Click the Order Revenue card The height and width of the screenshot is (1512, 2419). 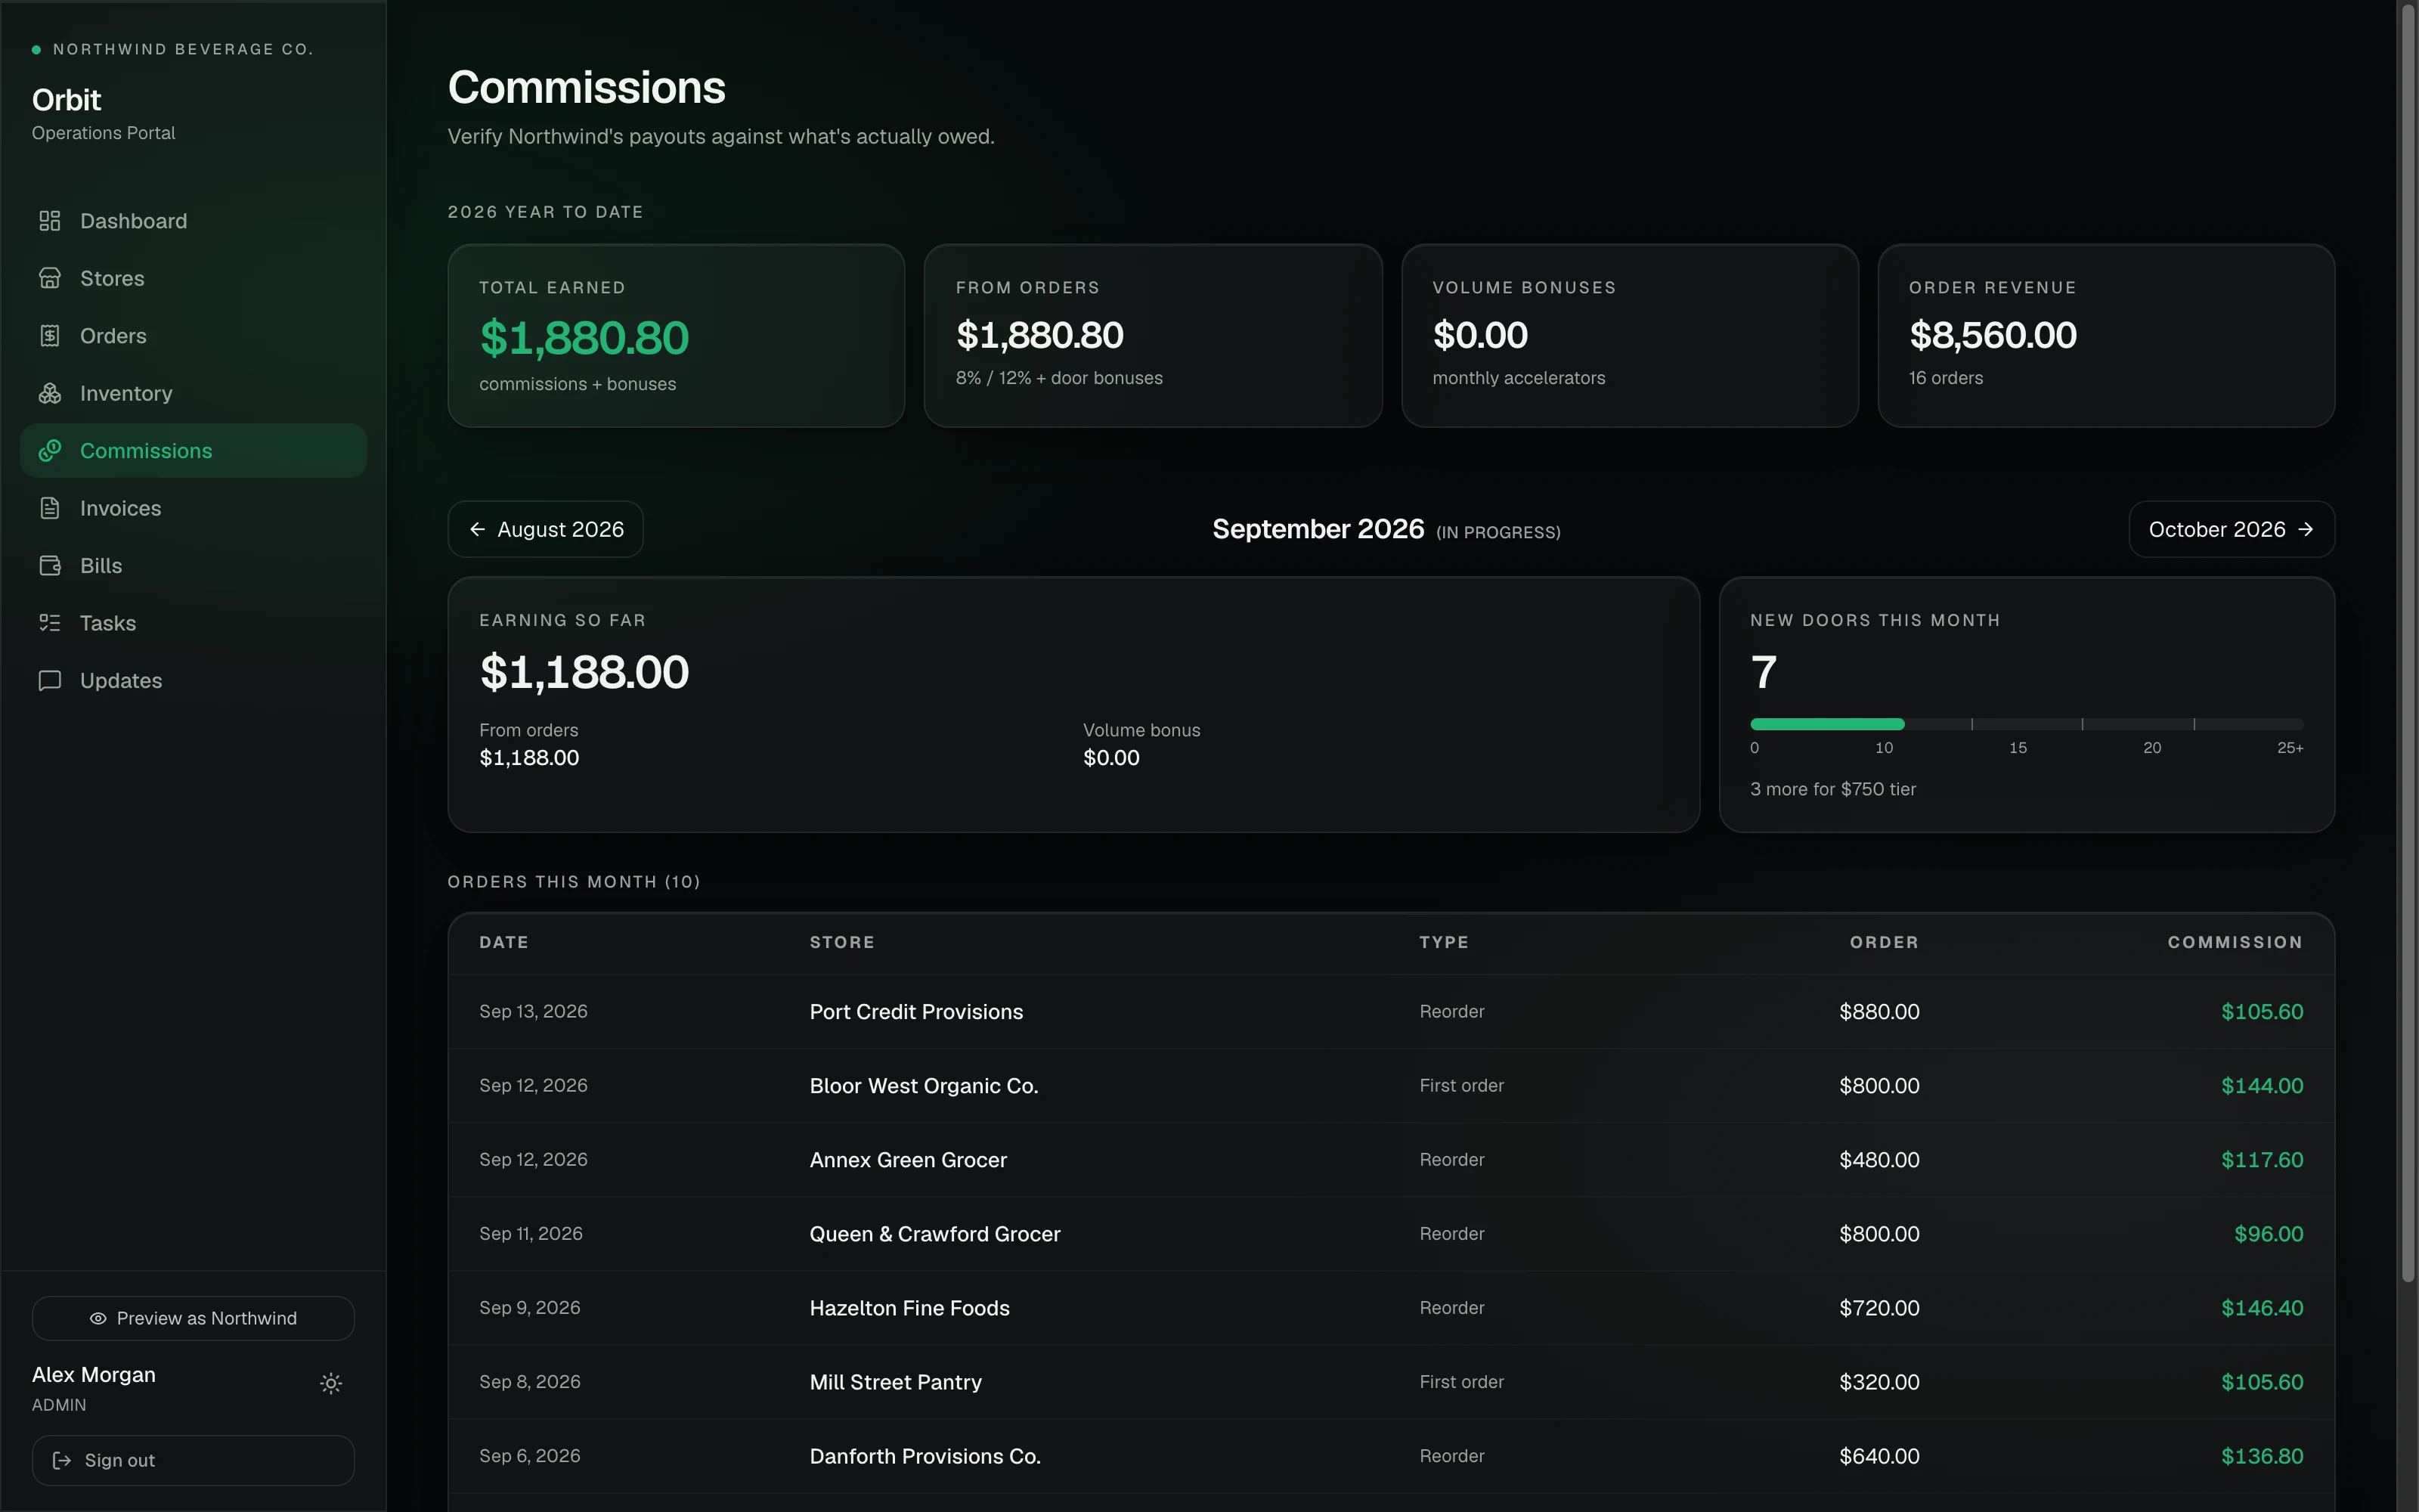[x=2106, y=336]
